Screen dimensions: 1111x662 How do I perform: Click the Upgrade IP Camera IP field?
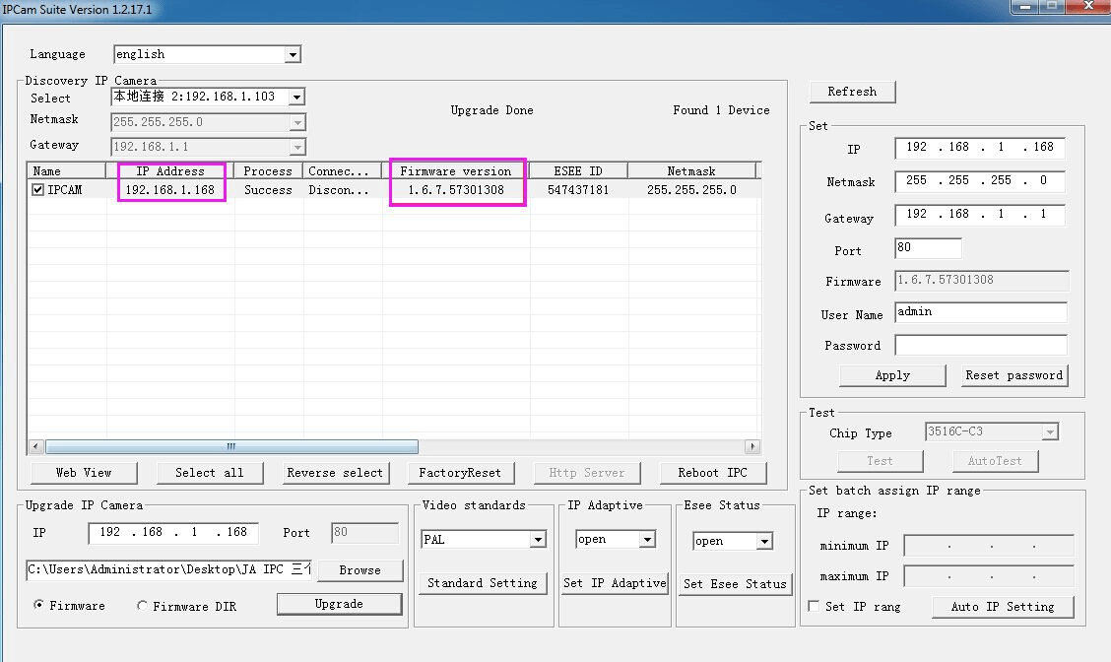(x=173, y=532)
